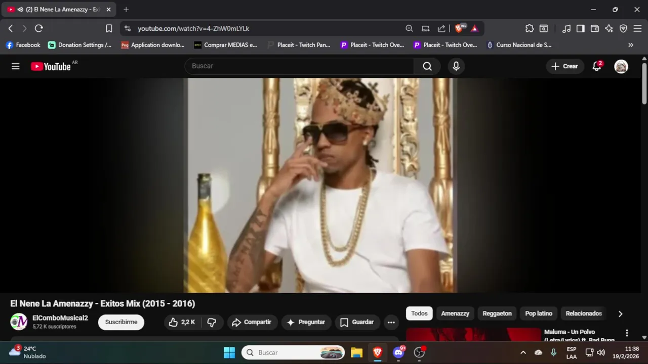Open Brave Rewards triangle icon
Image resolution: width=648 pixels, height=364 pixels.
click(x=474, y=28)
